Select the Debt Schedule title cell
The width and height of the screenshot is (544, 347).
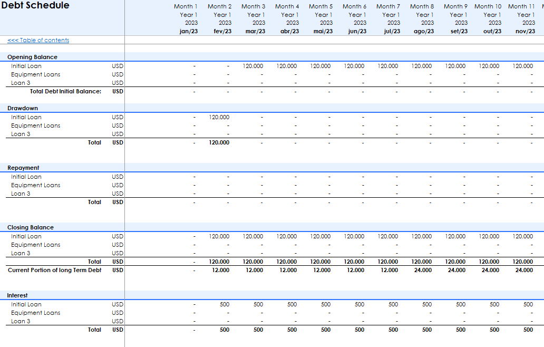35,6
